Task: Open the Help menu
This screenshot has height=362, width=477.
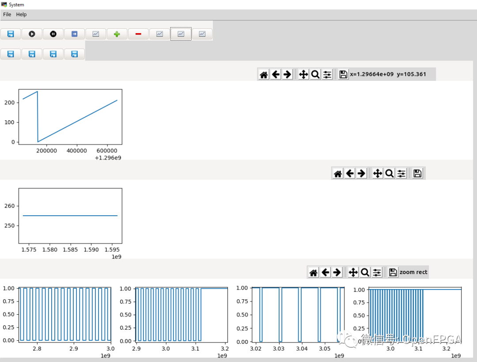Action: click(x=21, y=14)
